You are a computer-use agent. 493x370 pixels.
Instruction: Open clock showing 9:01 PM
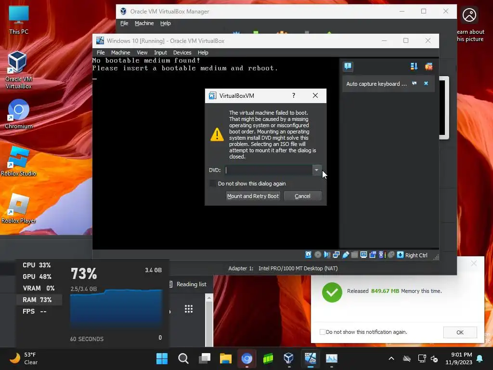pos(459,358)
